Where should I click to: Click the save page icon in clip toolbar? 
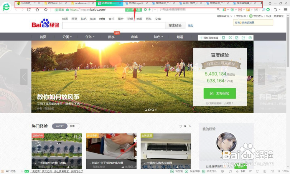[237, 38]
